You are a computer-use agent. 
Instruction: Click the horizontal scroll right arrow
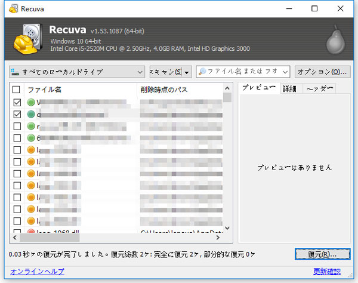click(x=218, y=238)
